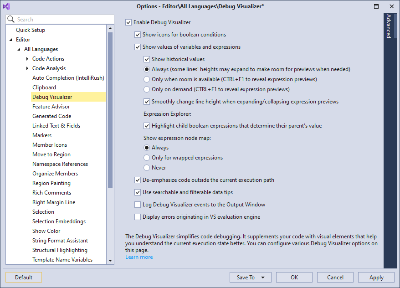Open Feature Advisor options
This screenshot has height=288, width=400.
[x=51, y=107]
